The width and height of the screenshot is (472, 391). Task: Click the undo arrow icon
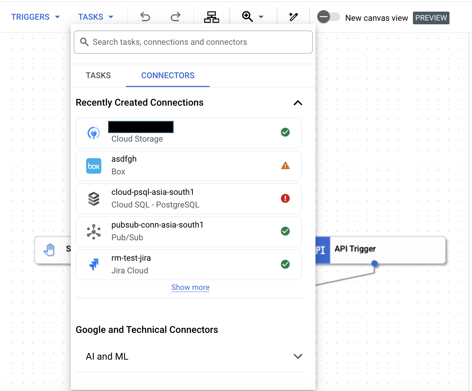coord(145,17)
